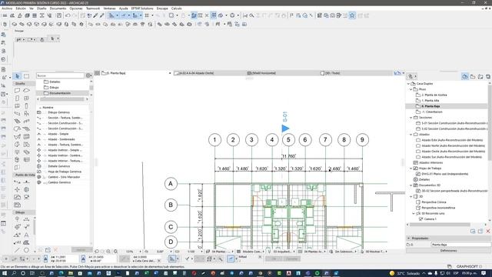Screen dimensions: 492x277
Task: Open the Layout Book in Navigator
Action: (x=480, y=76)
